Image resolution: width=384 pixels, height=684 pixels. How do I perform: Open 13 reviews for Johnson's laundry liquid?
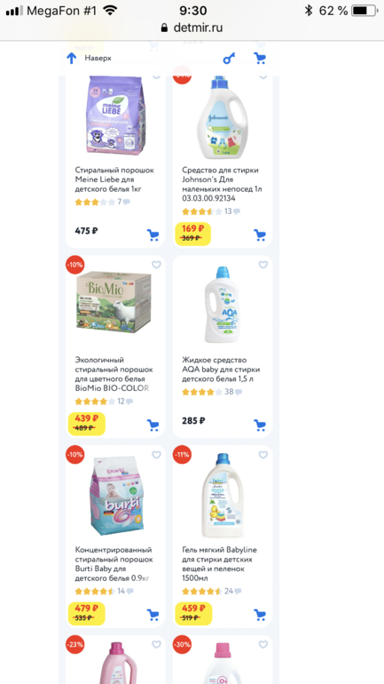[232, 211]
